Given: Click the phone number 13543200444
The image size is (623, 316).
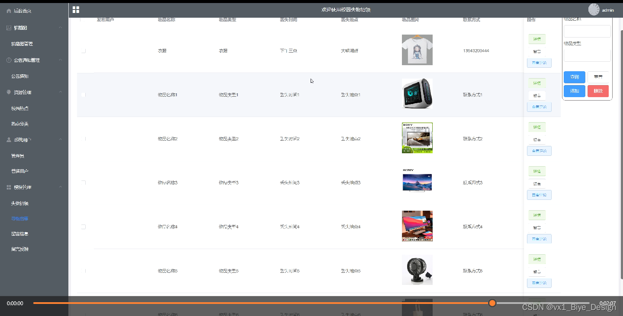Looking at the screenshot, I should 476,51.
